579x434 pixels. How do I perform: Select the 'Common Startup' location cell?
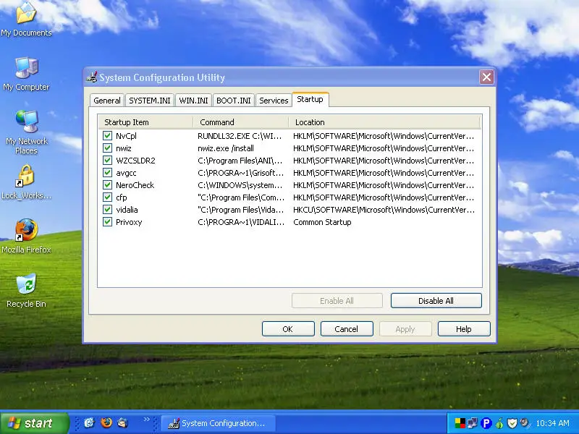click(322, 222)
